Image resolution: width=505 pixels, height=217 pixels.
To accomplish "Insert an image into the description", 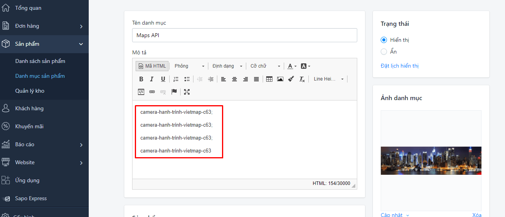I will pos(280,79).
